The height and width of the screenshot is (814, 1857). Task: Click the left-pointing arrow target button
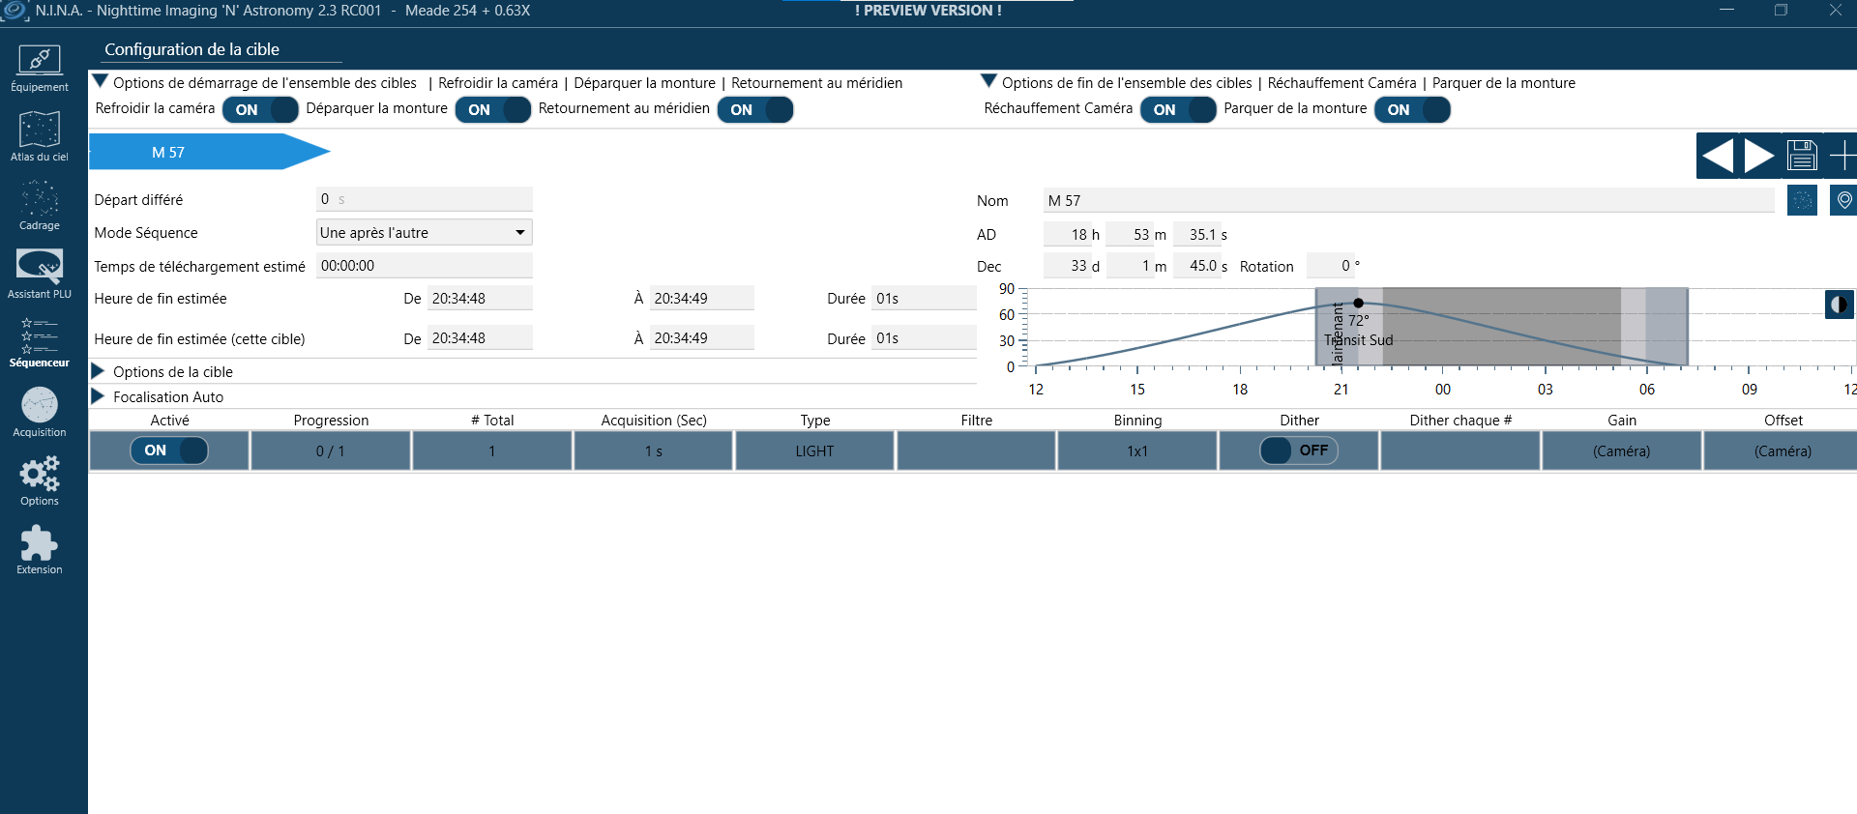pyautogui.click(x=1718, y=156)
